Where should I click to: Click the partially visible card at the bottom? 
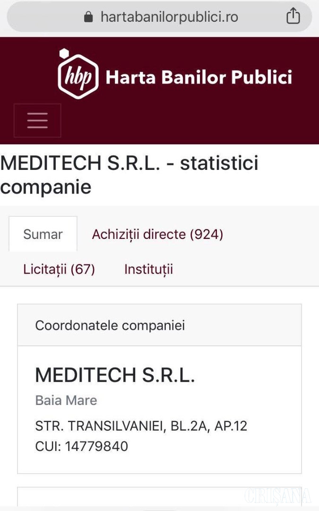(159, 497)
